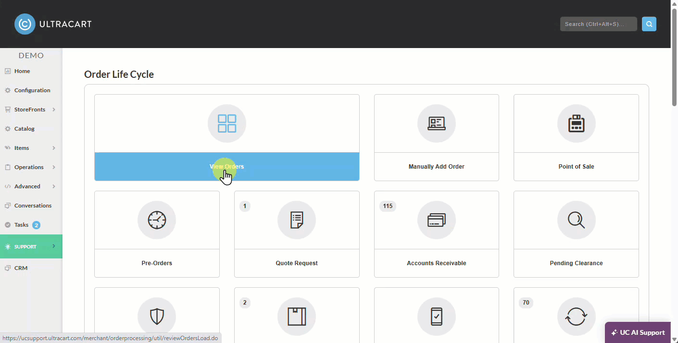Click the Conversations sidebar icon

point(8,206)
